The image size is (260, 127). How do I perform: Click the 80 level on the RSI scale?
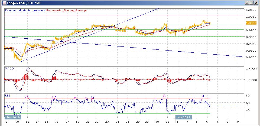248,95
